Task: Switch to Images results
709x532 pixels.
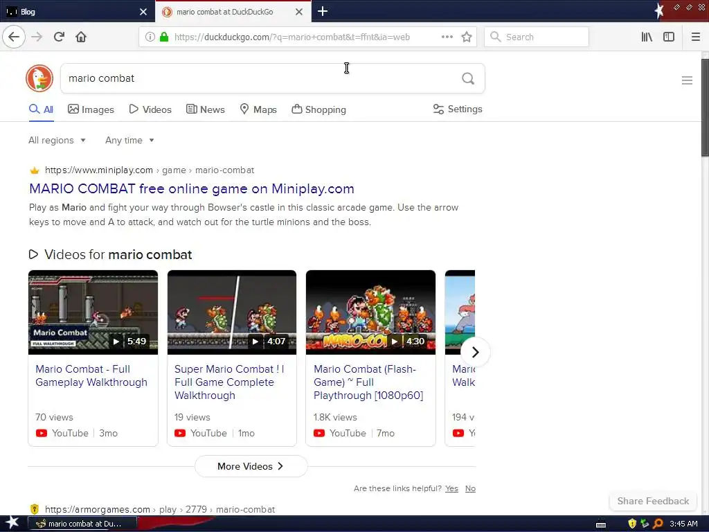Action: [x=91, y=109]
